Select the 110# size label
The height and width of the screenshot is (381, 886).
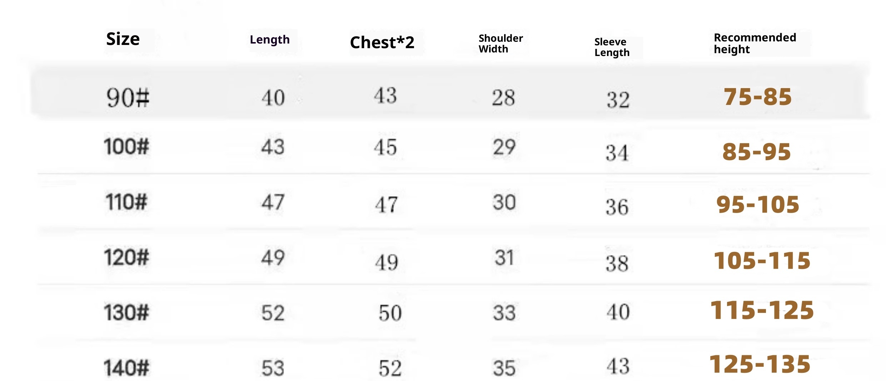[126, 202]
